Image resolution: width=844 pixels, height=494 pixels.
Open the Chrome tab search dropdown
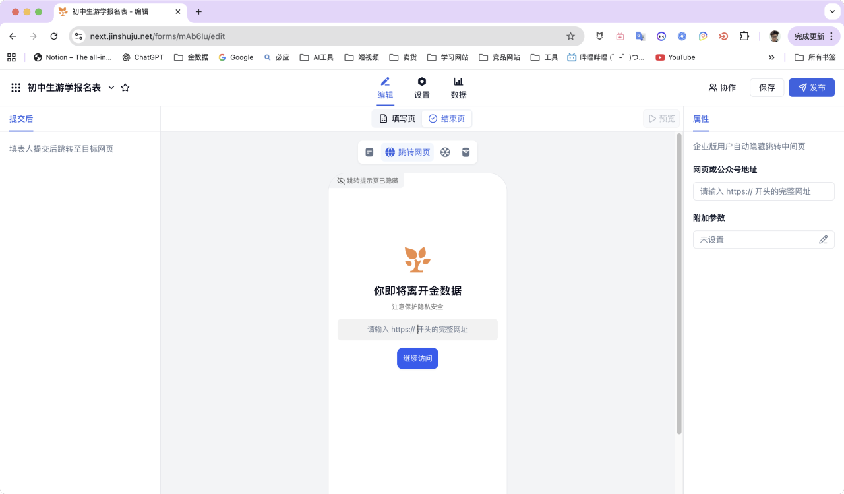point(831,12)
